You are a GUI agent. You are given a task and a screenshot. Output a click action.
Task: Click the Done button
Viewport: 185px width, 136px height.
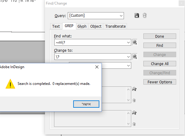[159, 36]
